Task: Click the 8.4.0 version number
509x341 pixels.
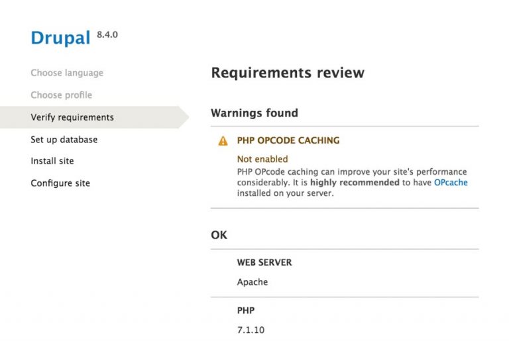Action: pyautogui.click(x=107, y=34)
